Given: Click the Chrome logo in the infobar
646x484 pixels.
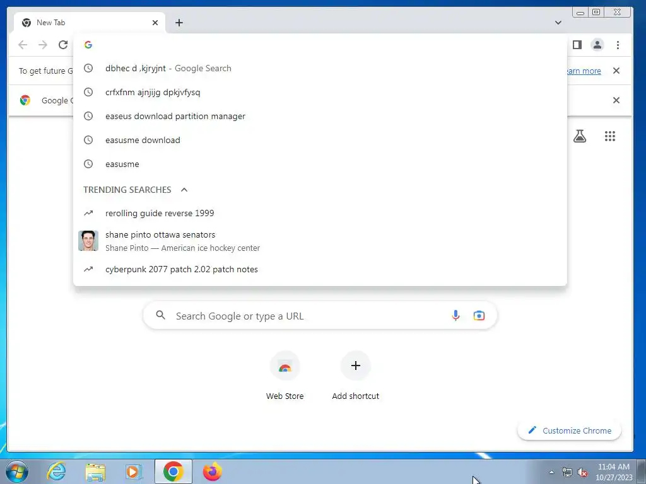Looking at the screenshot, I should coord(25,100).
